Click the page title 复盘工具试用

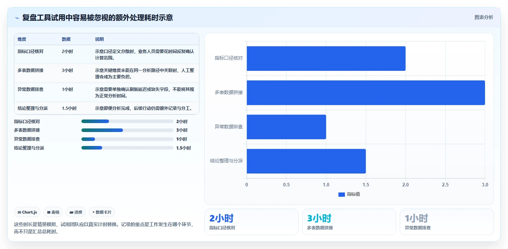pos(98,18)
